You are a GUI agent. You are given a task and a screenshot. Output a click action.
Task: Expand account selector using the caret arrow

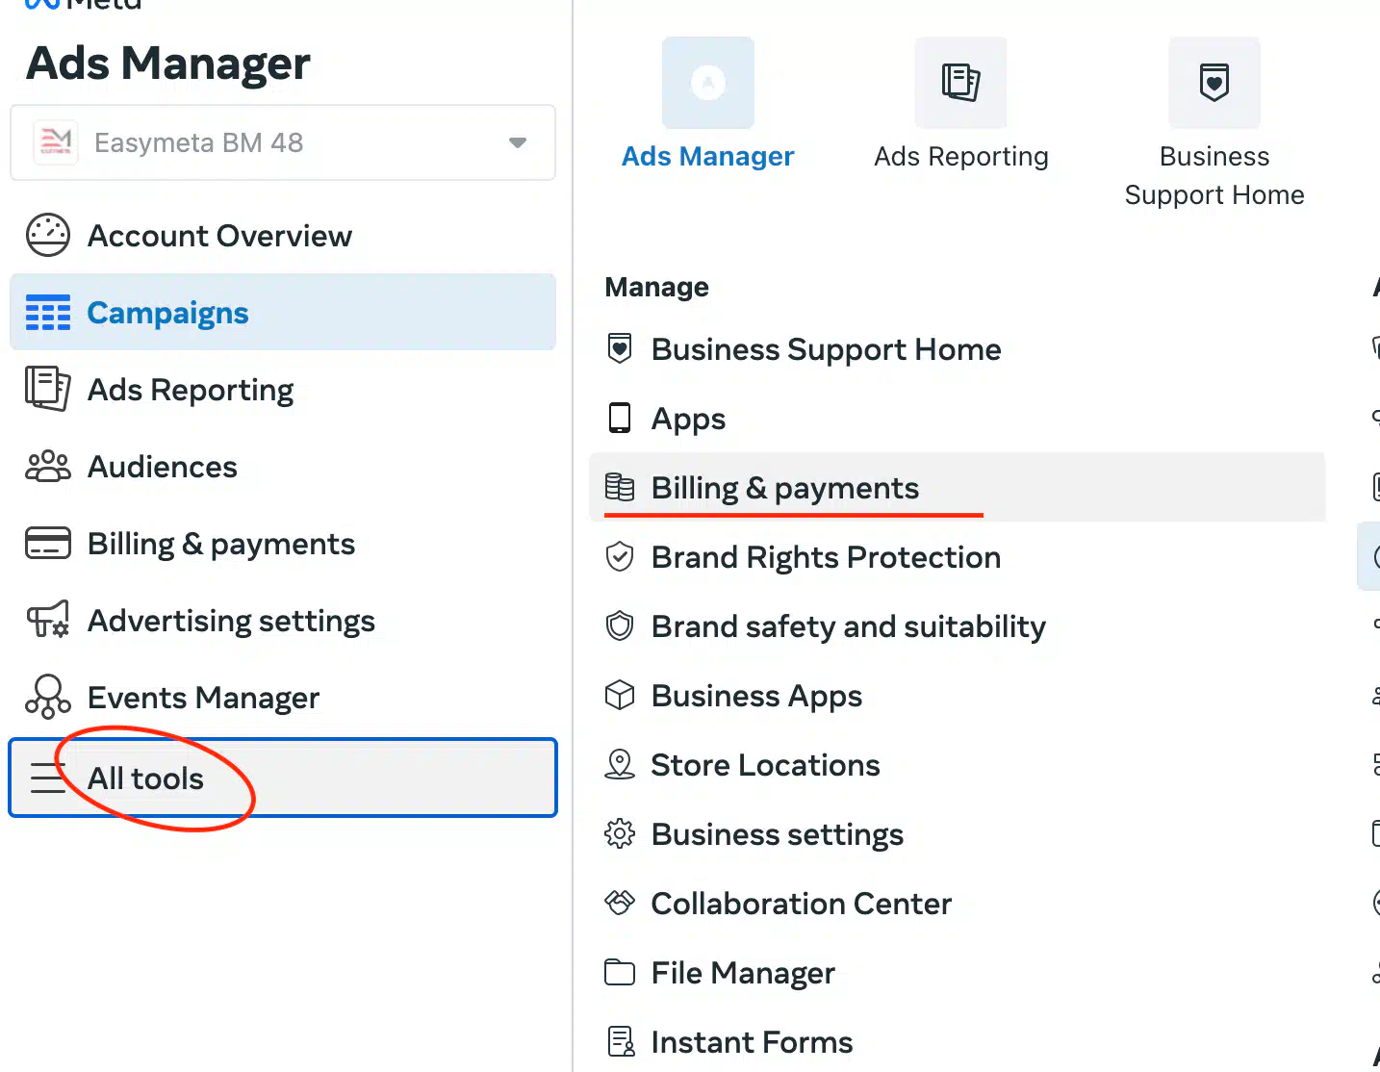(x=518, y=142)
